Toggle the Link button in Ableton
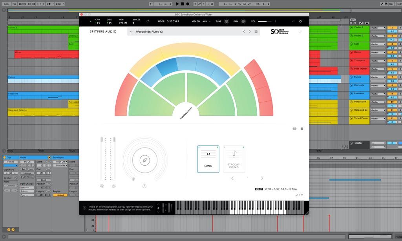 6,4
